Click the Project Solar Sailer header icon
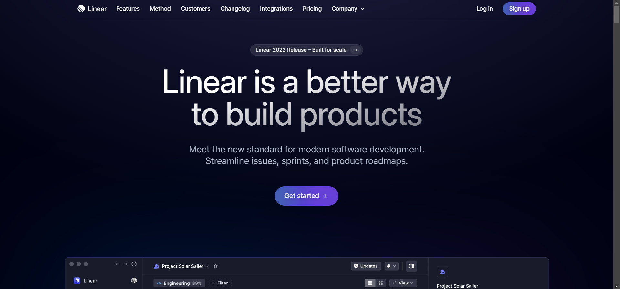The height and width of the screenshot is (289, 620). click(x=156, y=266)
